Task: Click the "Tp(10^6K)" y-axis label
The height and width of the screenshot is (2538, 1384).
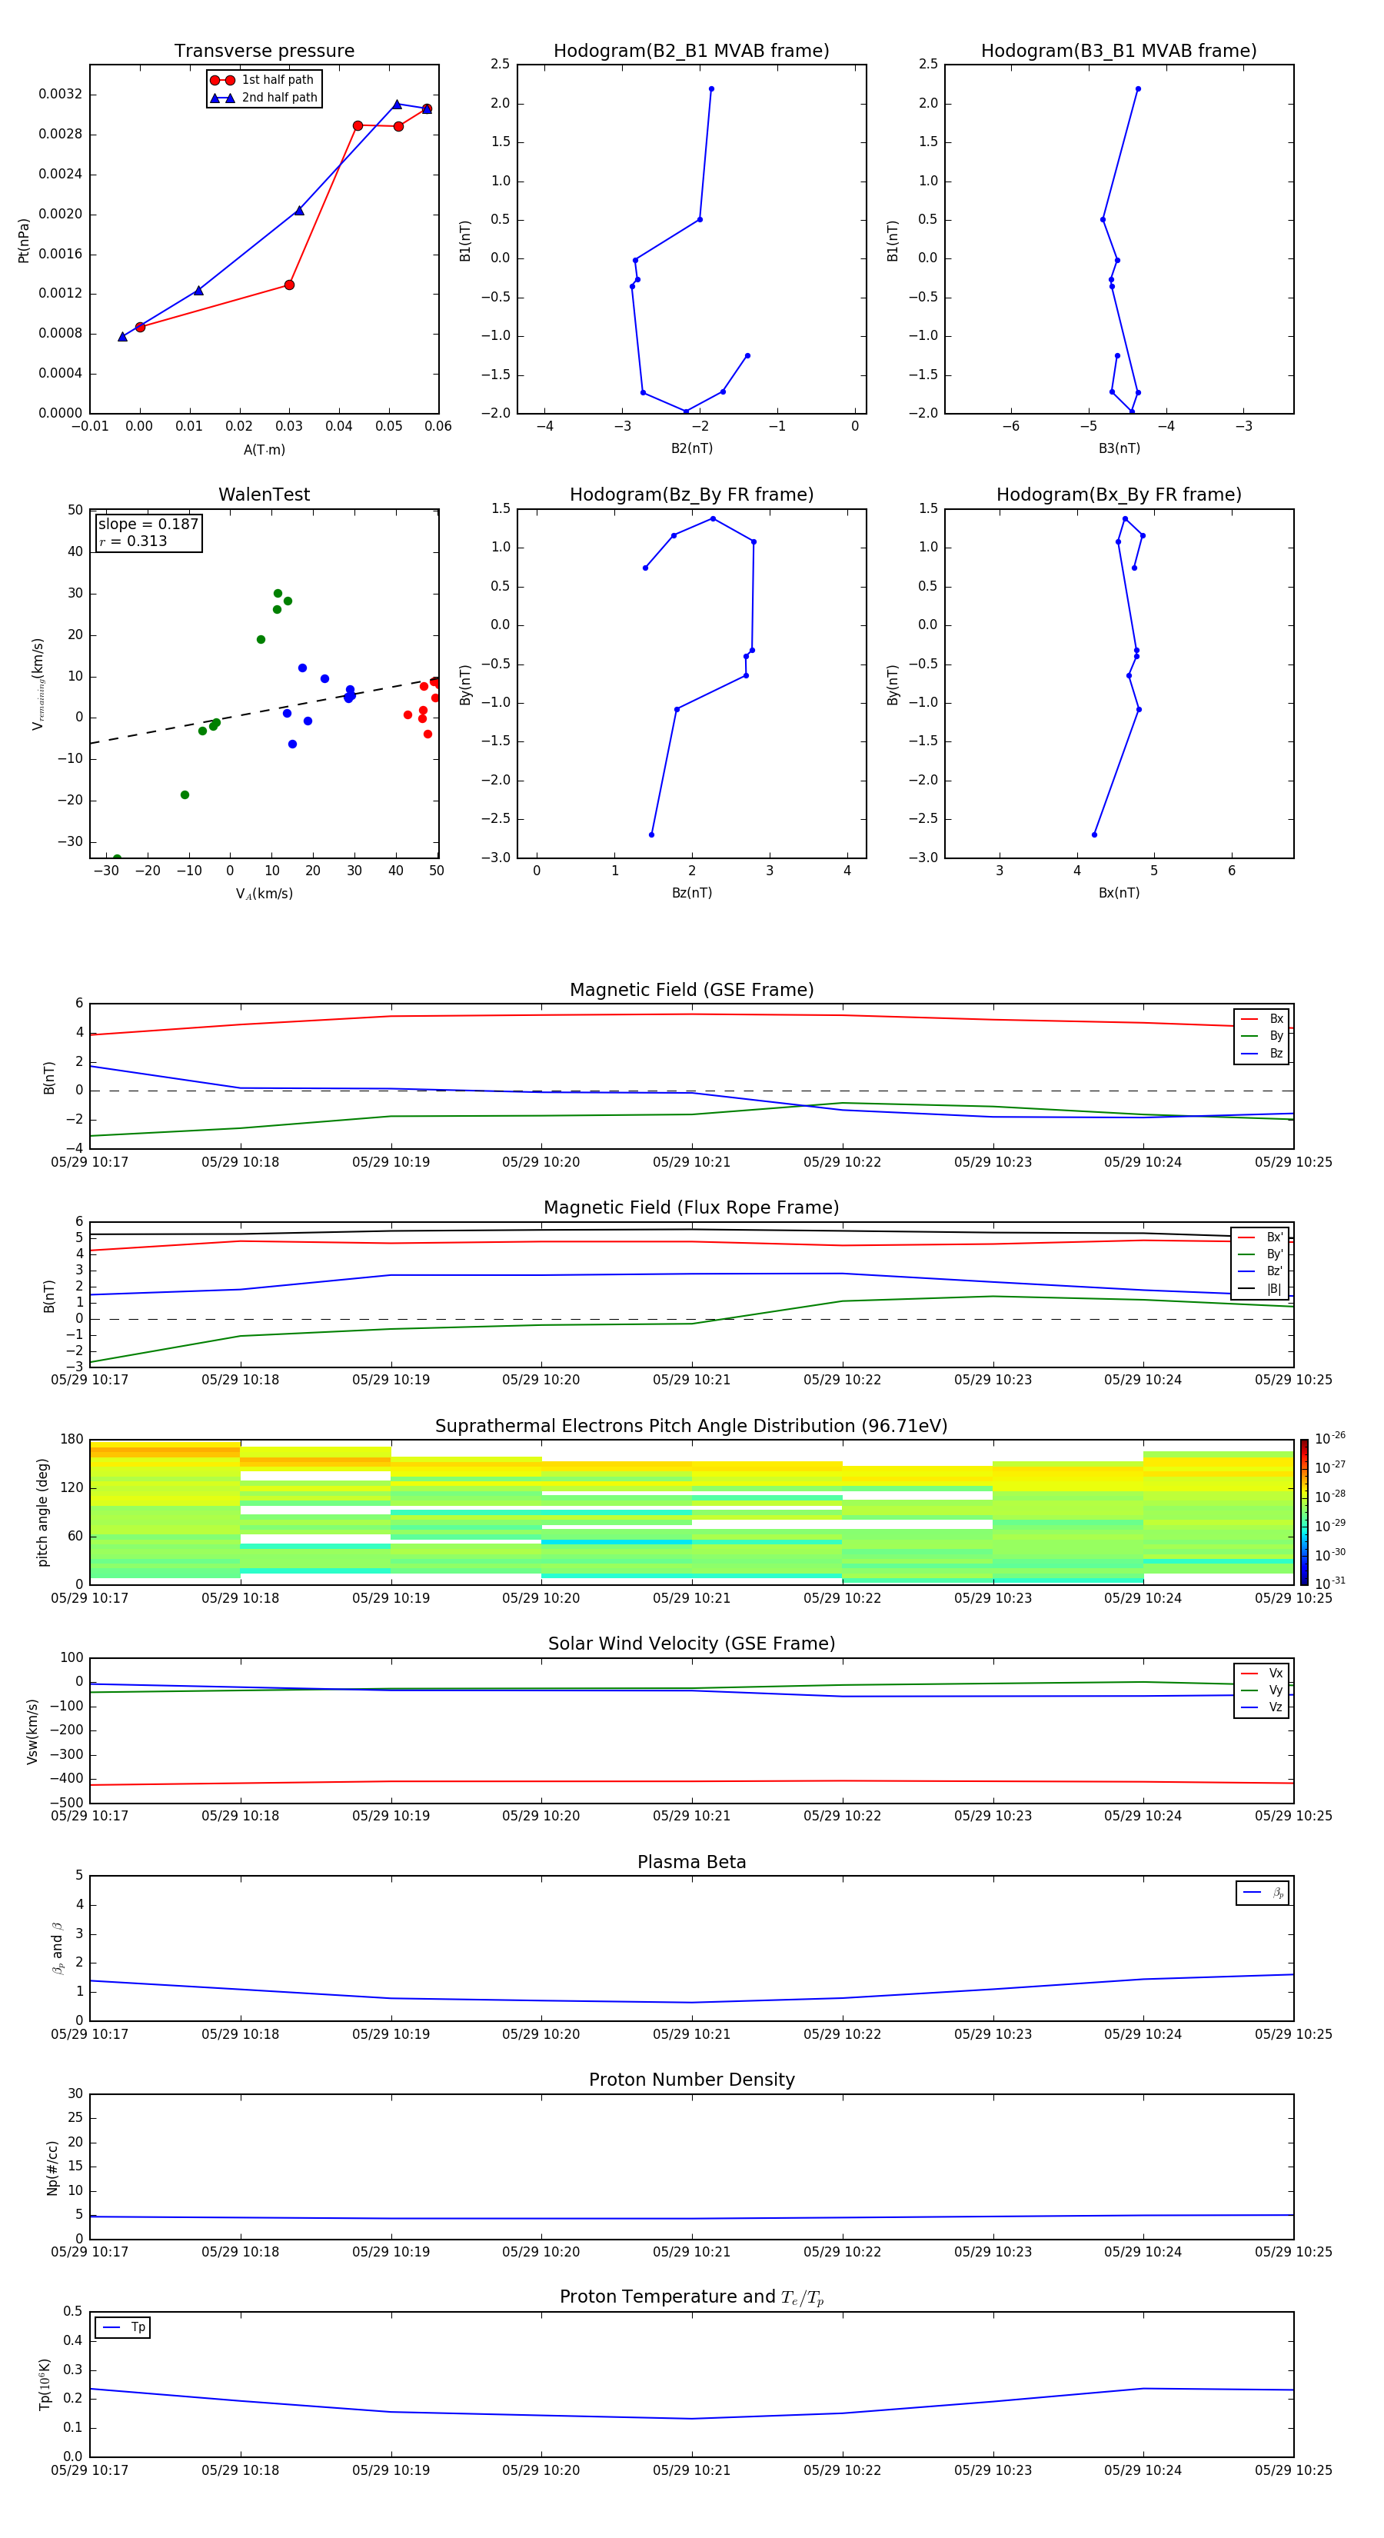Action: pyautogui.click(x=45, y=2384)
